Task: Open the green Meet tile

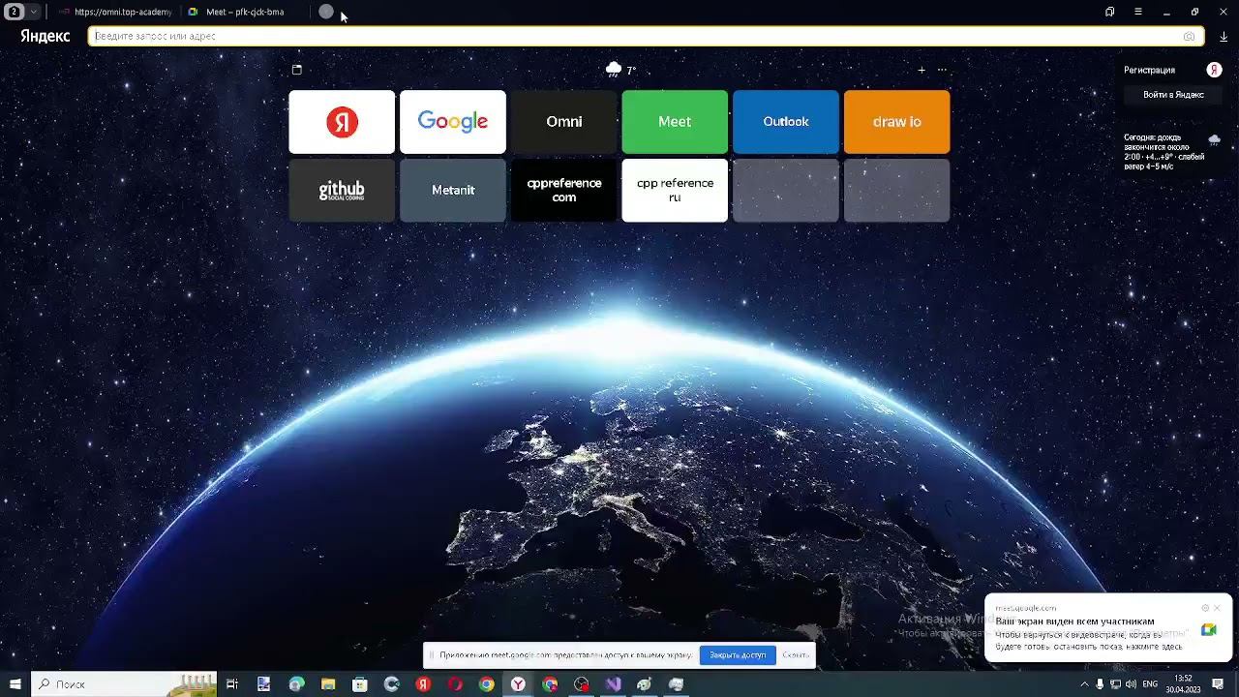Action: (x=675, y=122)
